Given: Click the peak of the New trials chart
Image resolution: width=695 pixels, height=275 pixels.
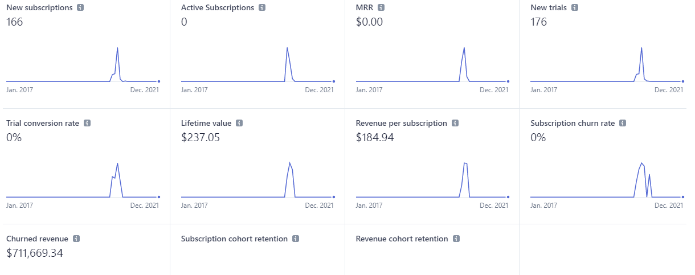Looking at the screenshot, I should pos(641,48).
